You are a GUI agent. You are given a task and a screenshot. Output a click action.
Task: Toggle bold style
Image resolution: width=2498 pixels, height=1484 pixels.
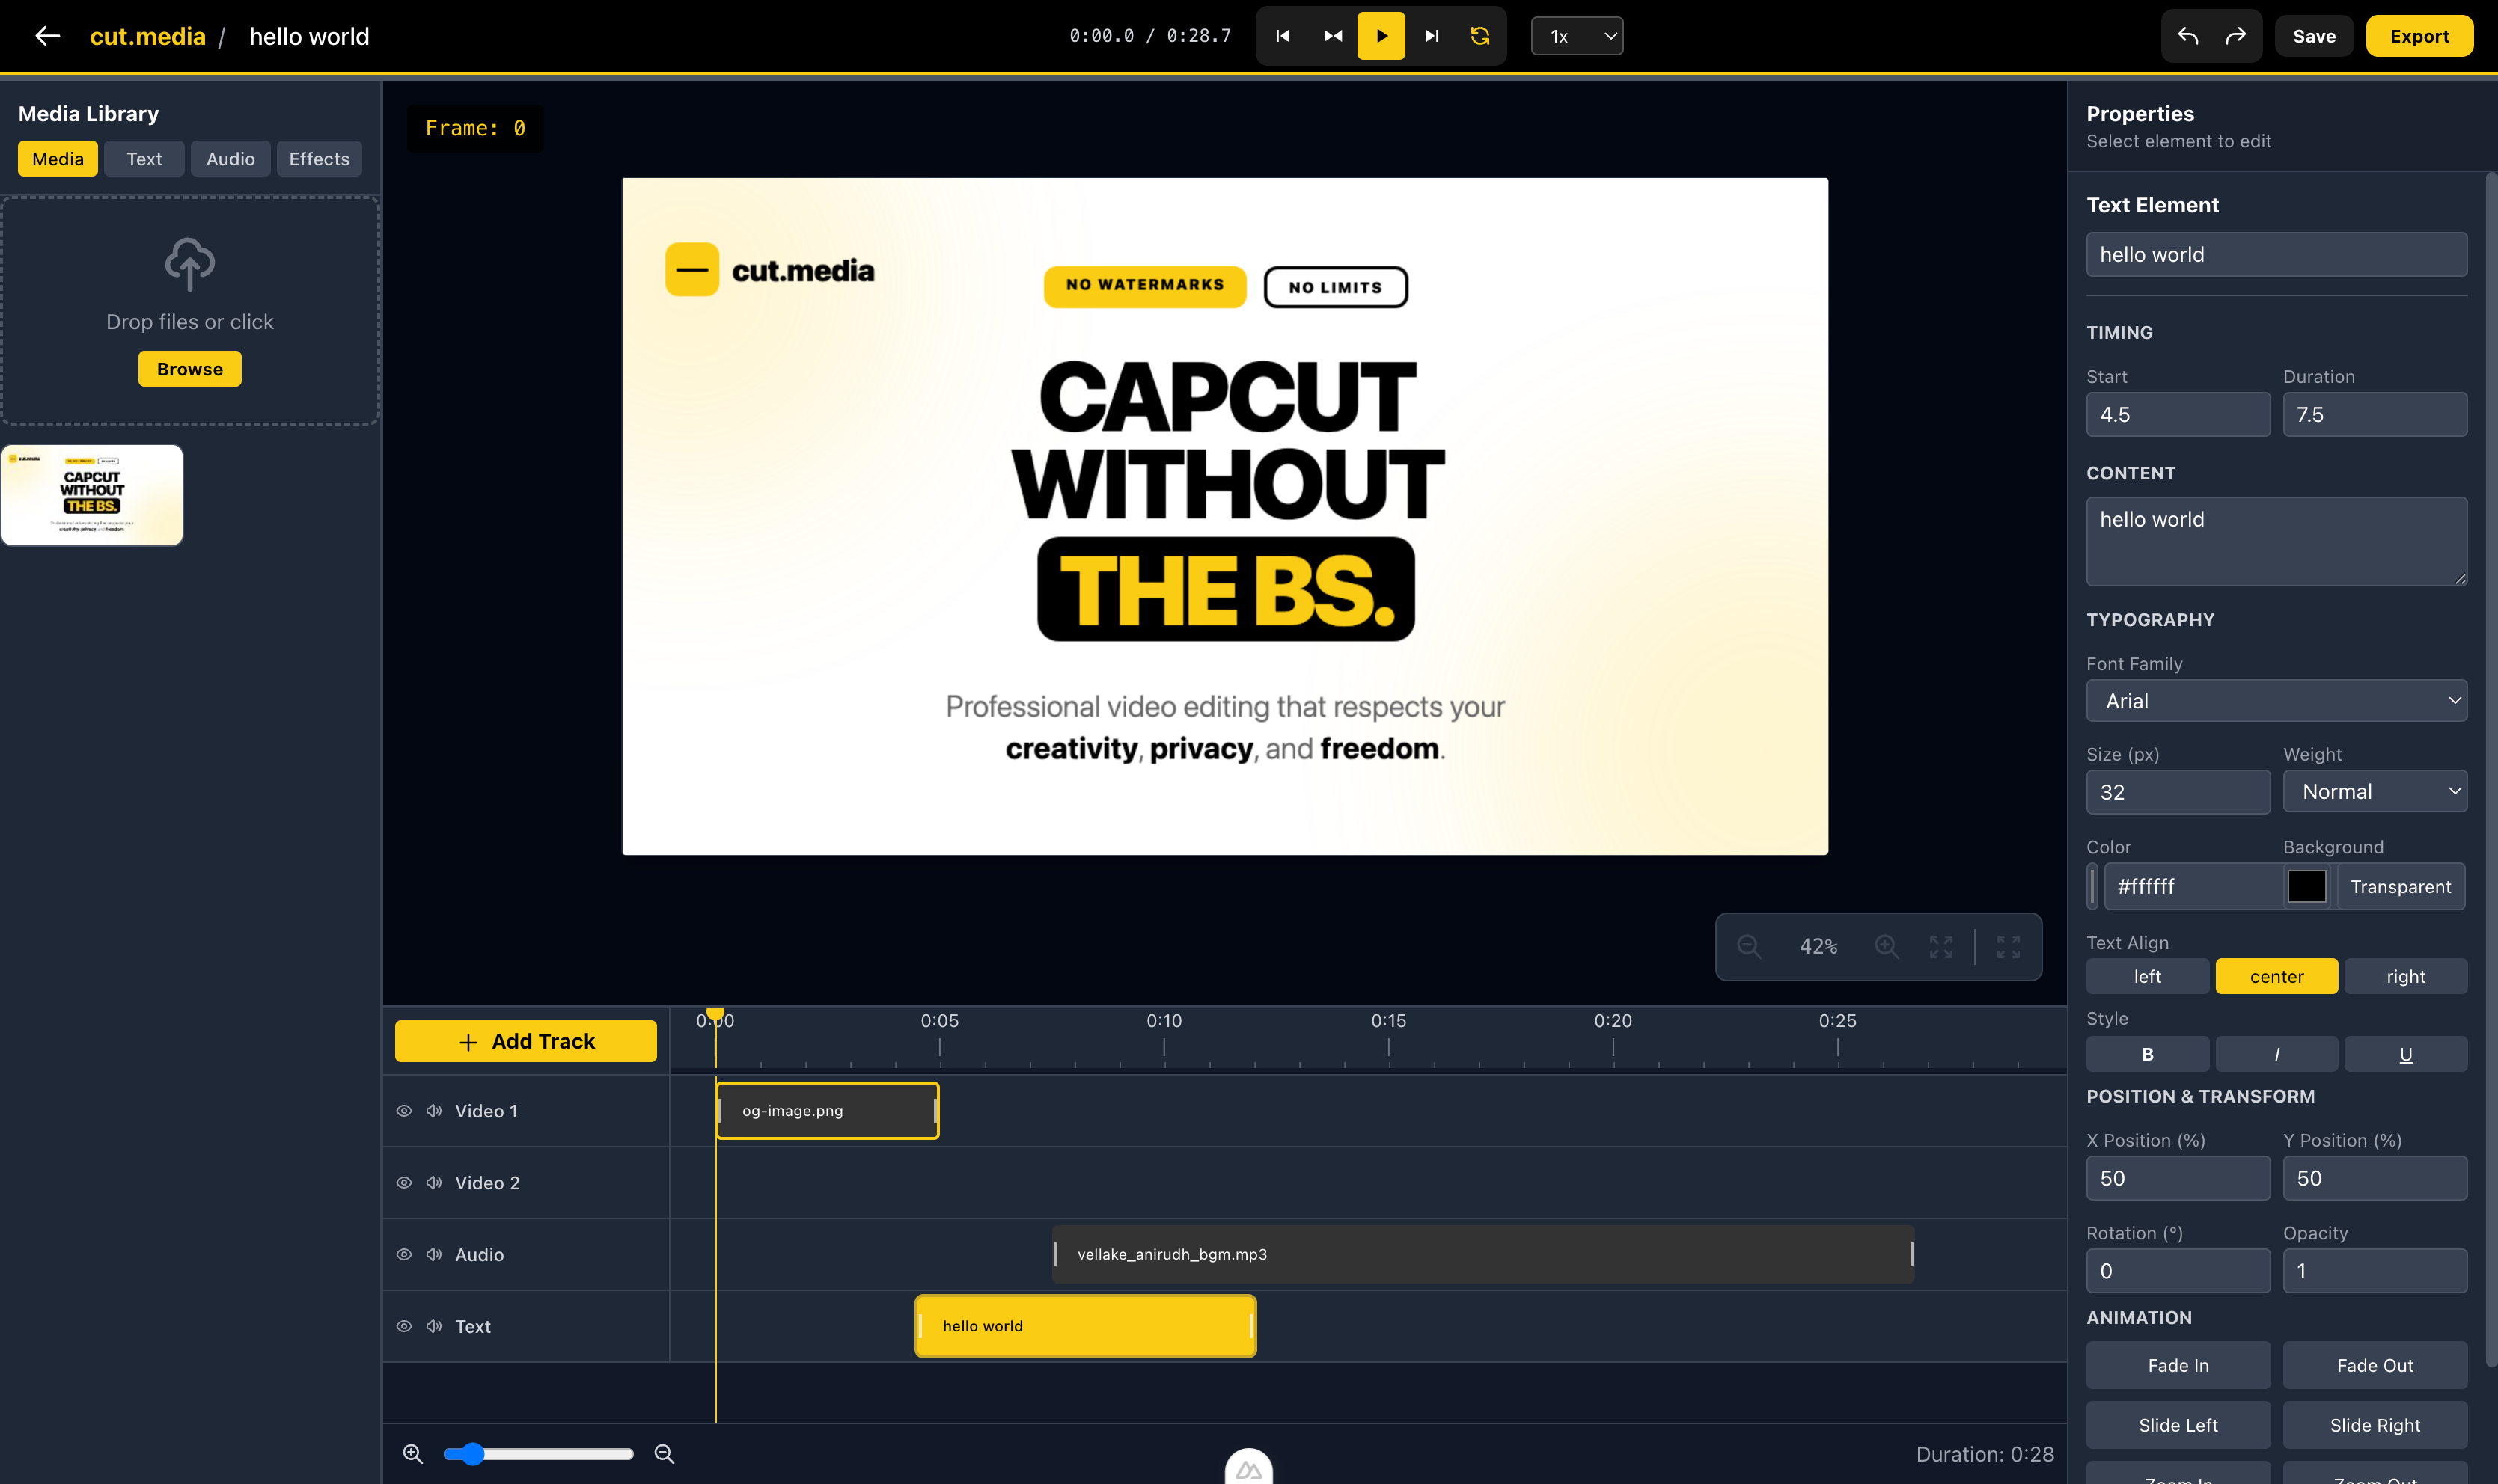pos(2147,1054)
